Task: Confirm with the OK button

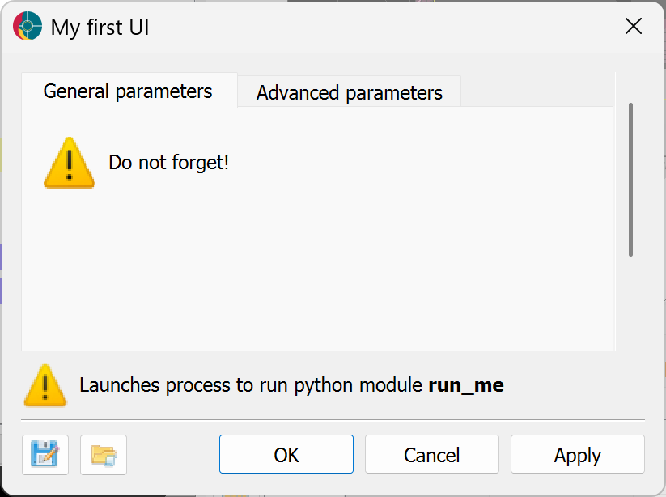Action: [286, 454]
